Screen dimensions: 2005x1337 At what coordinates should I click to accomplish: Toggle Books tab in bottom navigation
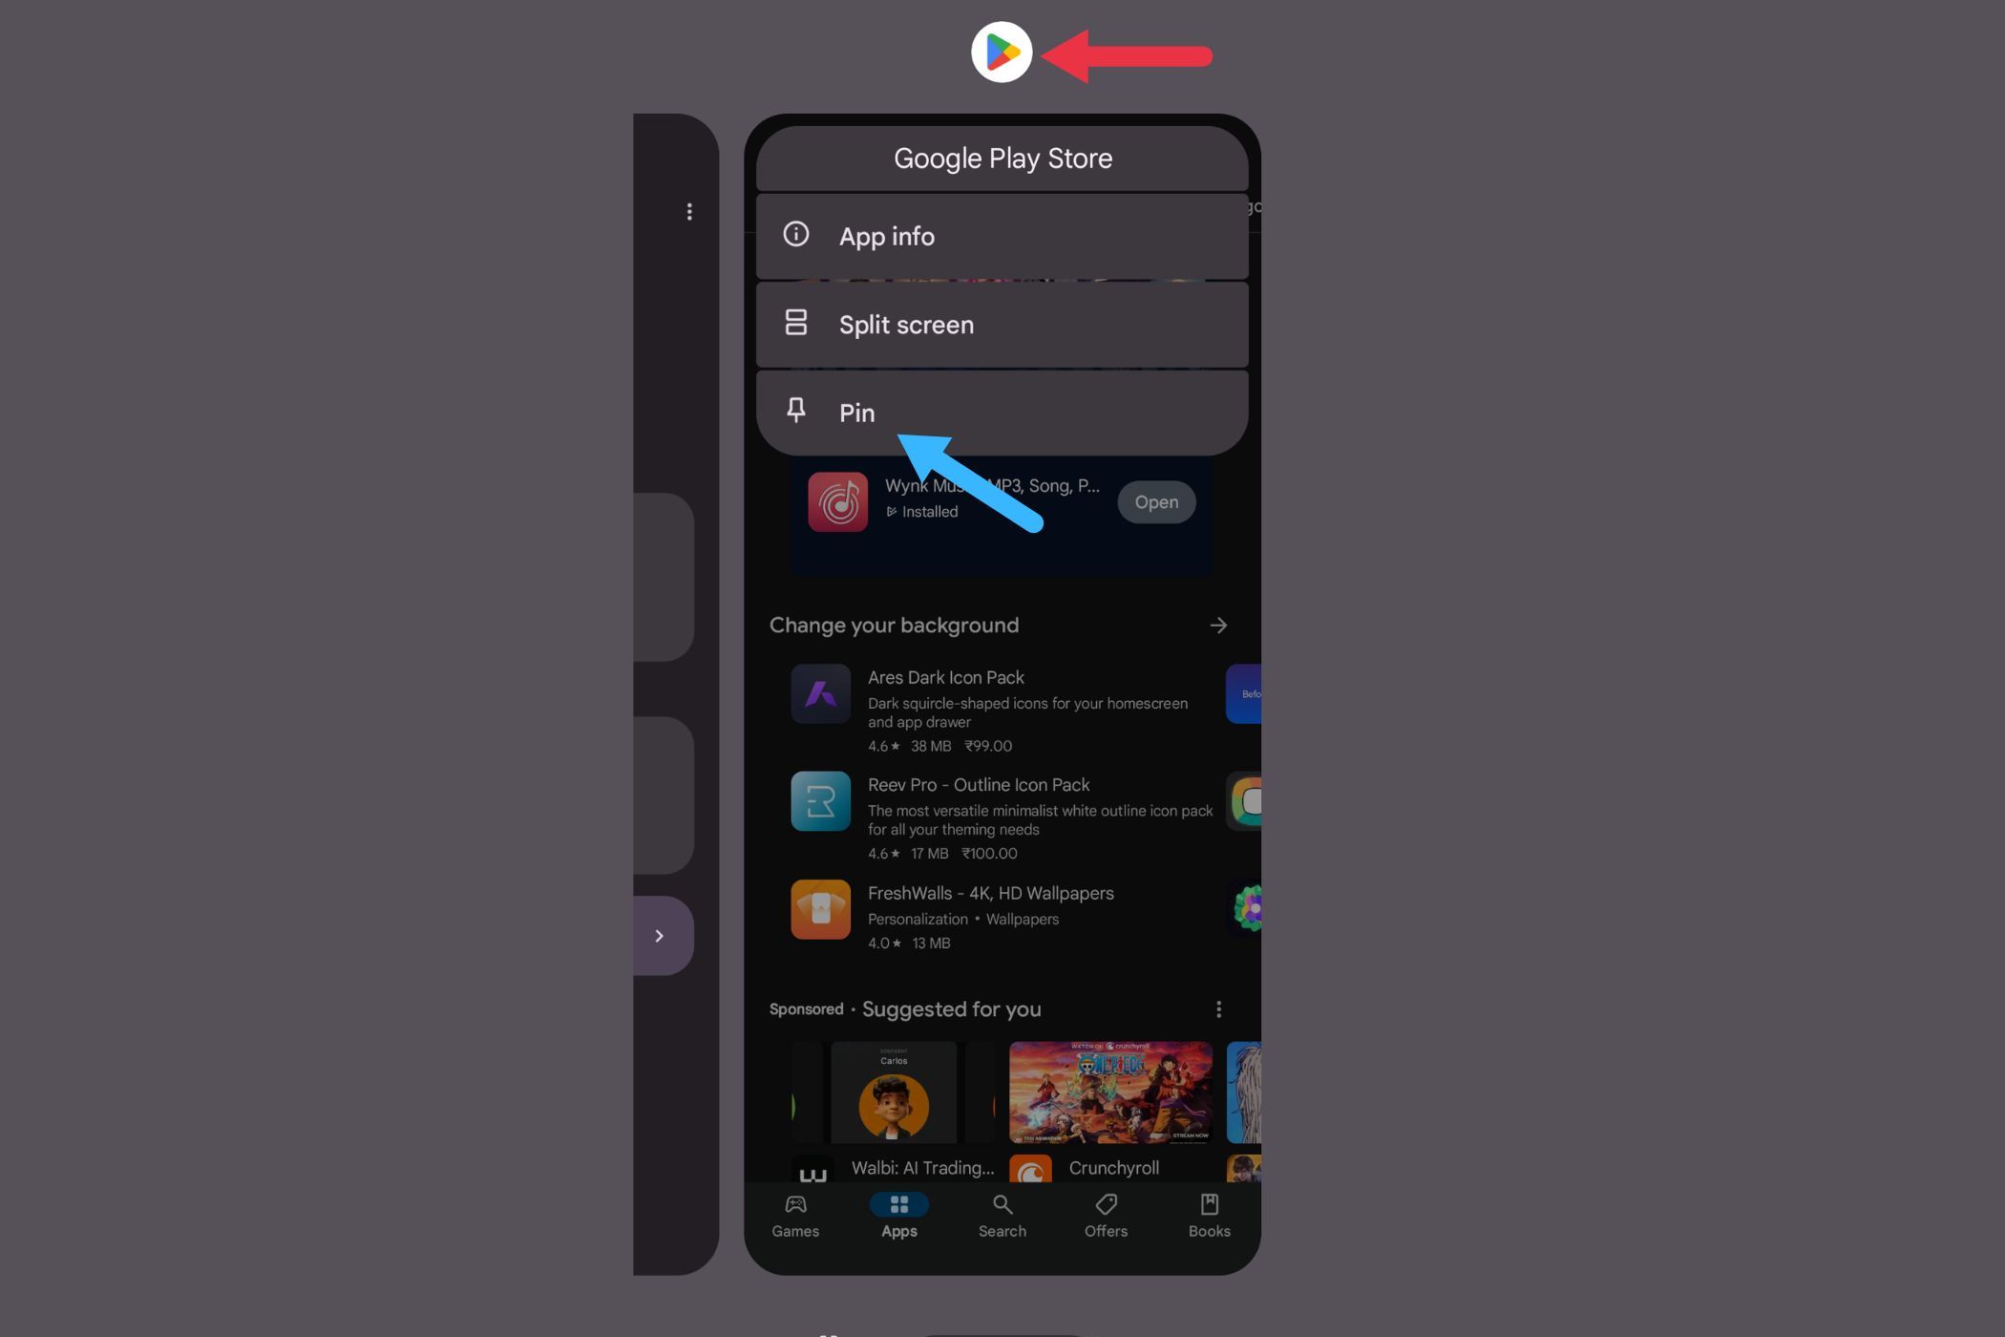pos(1209,1216)
